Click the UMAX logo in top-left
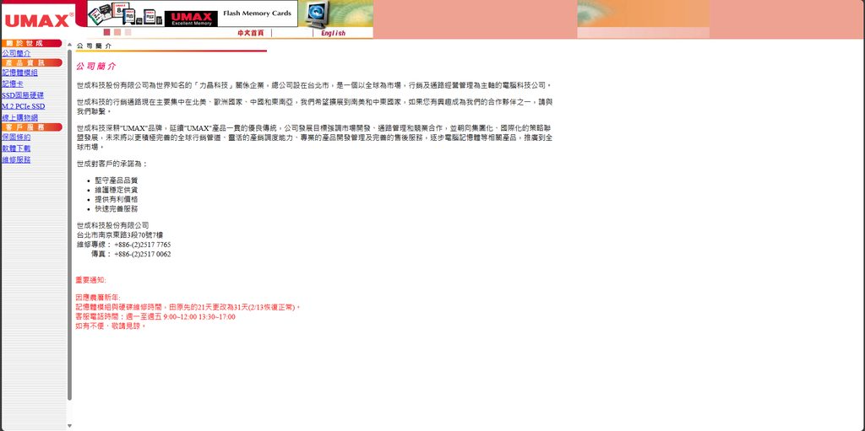Screen dimensions: 865x431 (36, 20)
